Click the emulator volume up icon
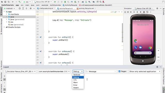 click(x=128, y=12)
